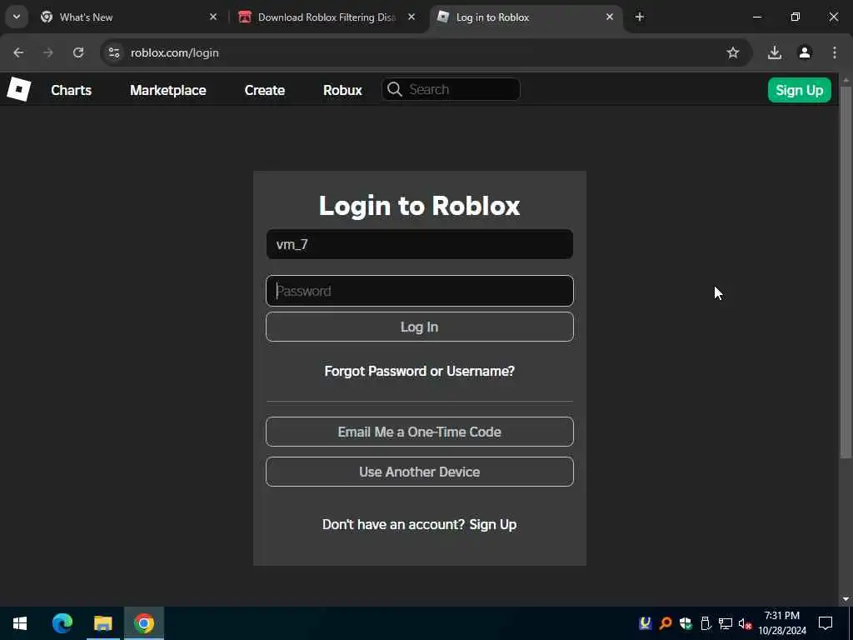Image resolution: width=853 pixels, height=640 pixels.
Task: Select the Log in to Roblox tab
Action: (526, 17)
